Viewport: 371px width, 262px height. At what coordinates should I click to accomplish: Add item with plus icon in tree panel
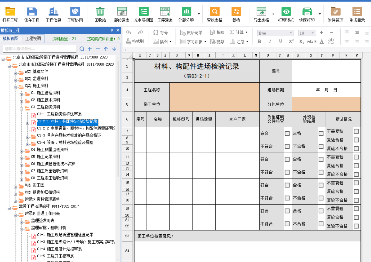90,49
